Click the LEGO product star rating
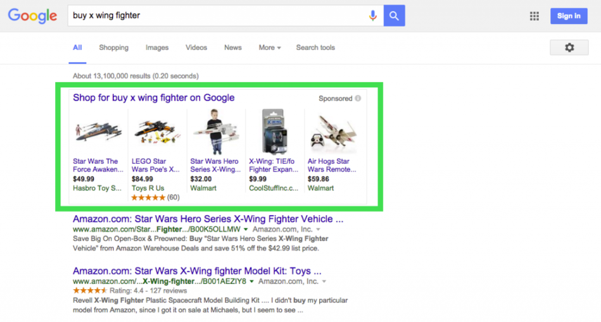Image resolution: width=601 pixels, height=322 pixels. tap(148, 197)
